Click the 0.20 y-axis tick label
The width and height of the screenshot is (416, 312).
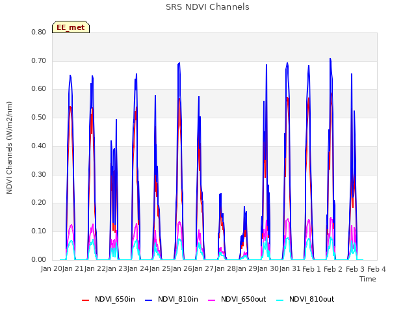pos(39,203)
